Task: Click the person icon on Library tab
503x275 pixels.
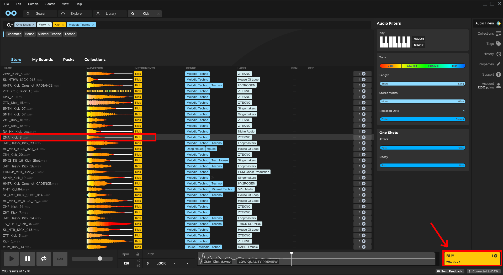Action: click(x=98, y=14)
